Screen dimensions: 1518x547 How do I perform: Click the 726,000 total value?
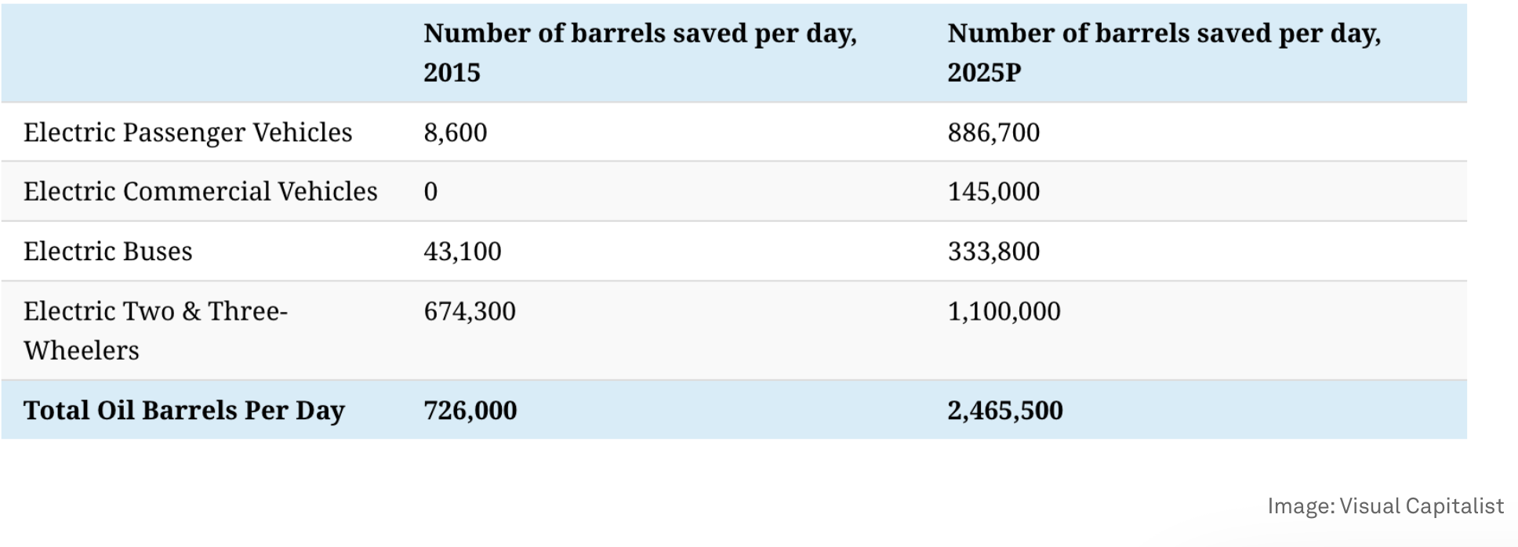click(x=470, y=411)
